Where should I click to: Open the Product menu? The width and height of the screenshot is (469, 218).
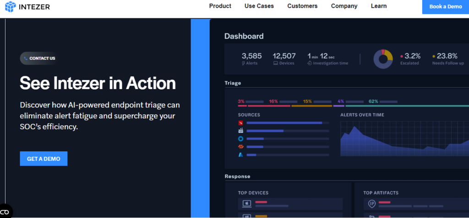(220, 6)
